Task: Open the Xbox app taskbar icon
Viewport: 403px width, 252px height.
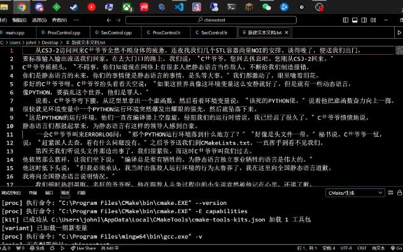Action: tap(127, 7)
